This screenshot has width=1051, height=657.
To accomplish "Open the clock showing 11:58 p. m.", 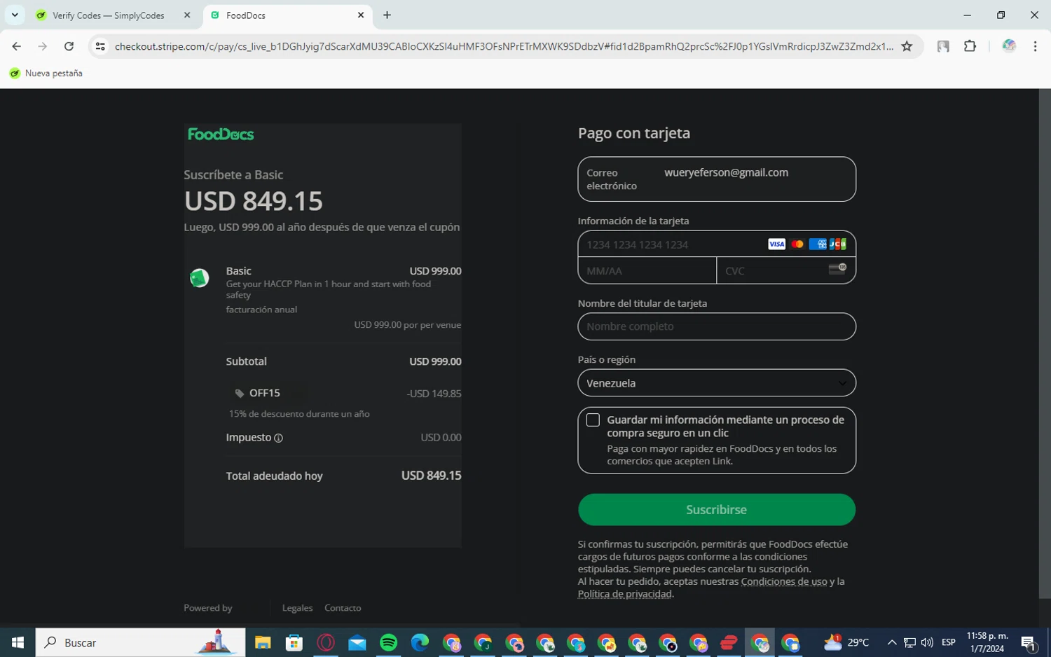I will (x=987, y=642).
